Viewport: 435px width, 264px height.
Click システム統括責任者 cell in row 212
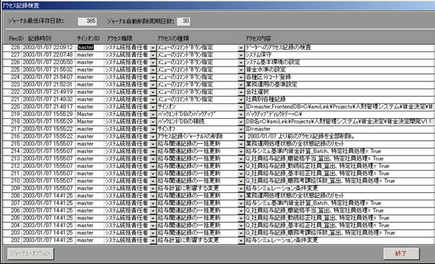pos(127,166)
